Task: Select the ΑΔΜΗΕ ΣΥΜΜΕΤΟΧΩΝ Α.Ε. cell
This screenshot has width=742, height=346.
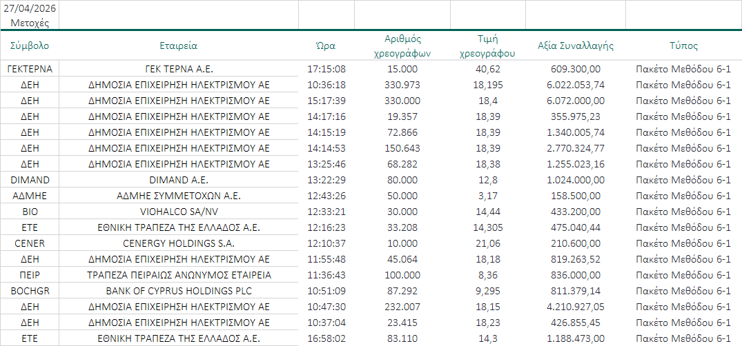Action: [179, 196]
